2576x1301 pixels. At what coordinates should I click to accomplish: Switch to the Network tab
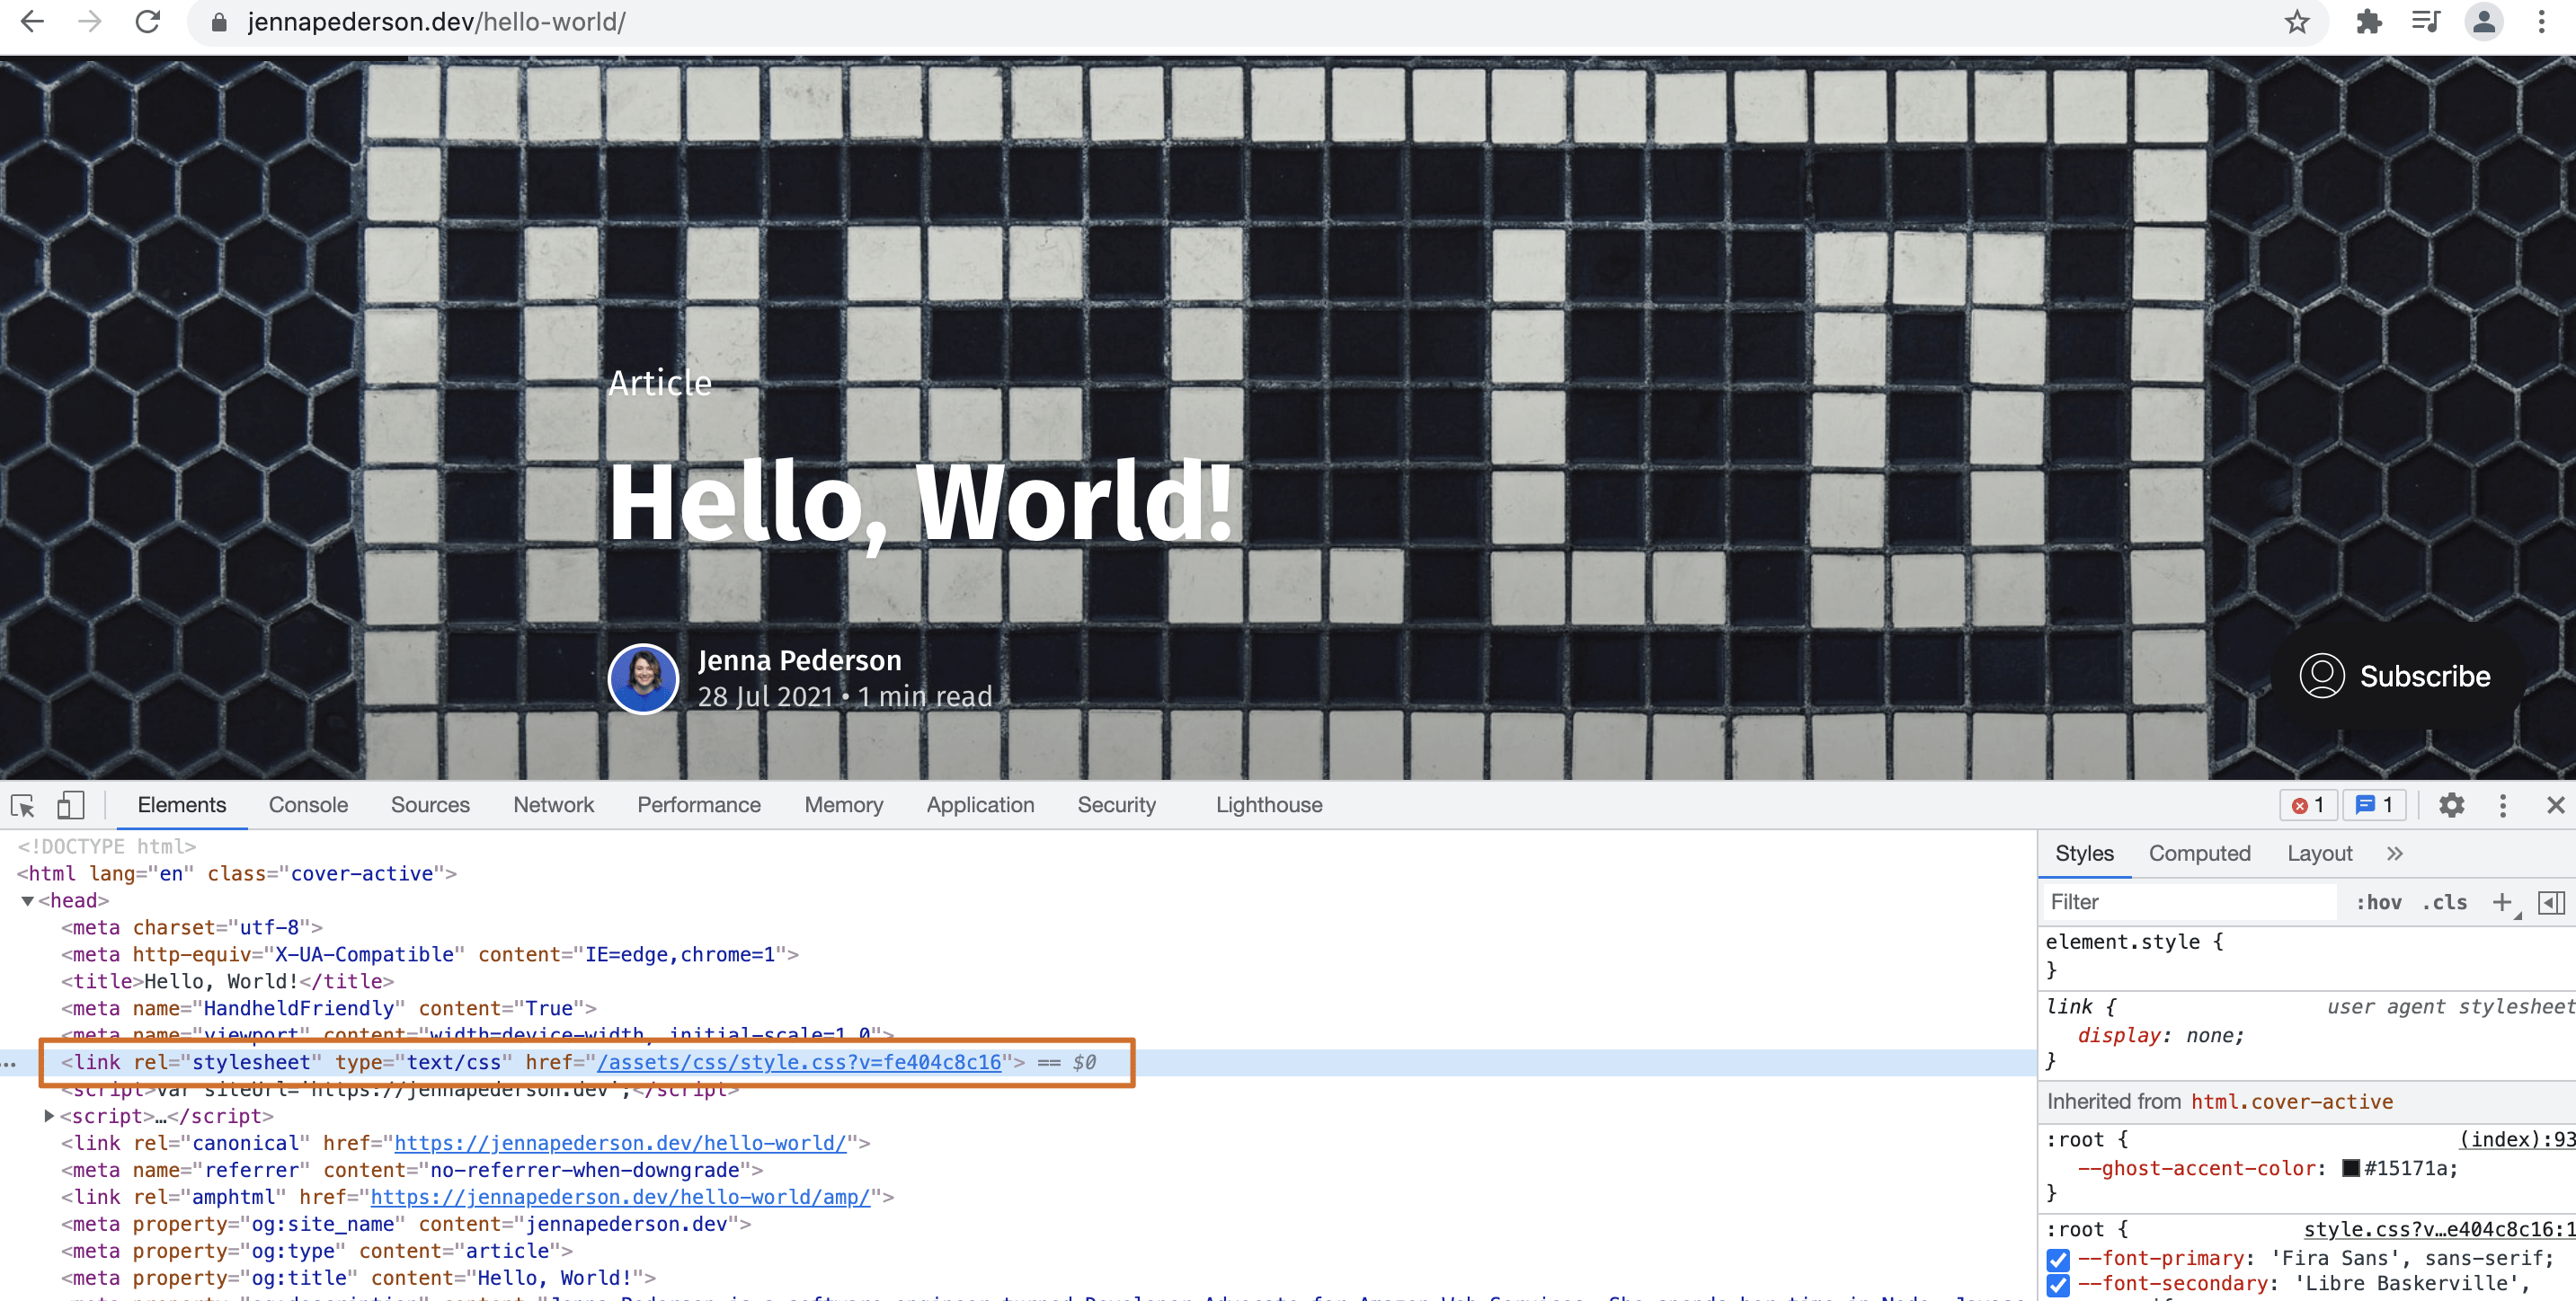(x=553, y=805)
